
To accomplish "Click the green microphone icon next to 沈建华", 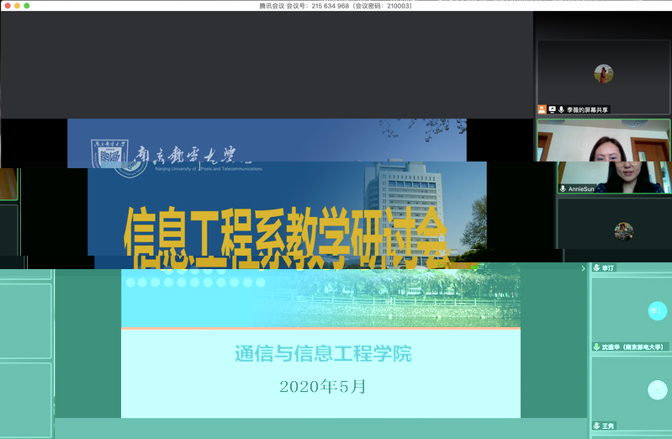I will pos(596,346).
